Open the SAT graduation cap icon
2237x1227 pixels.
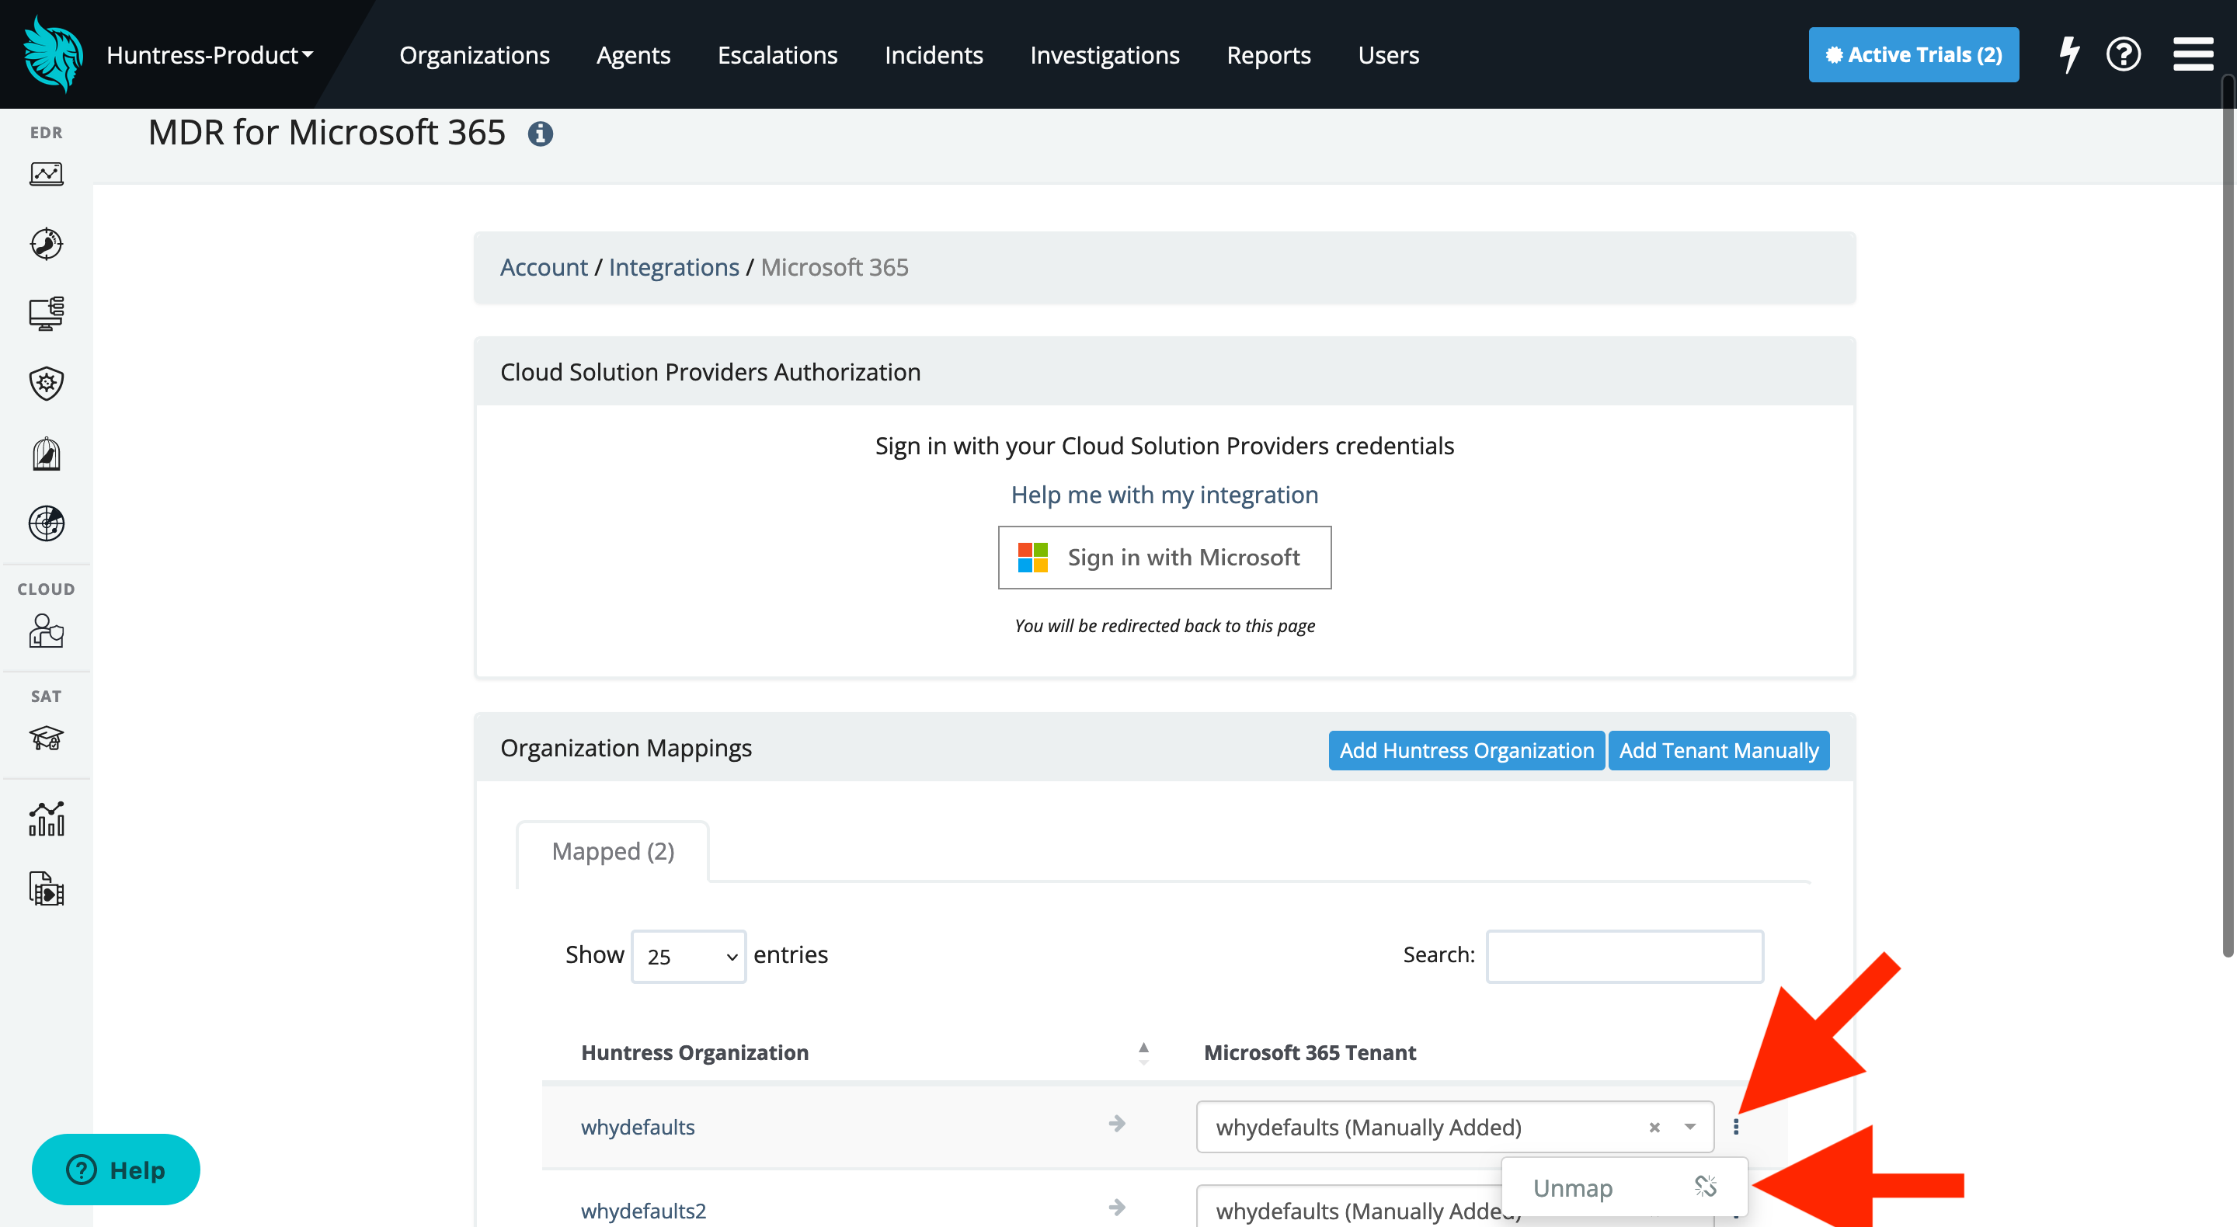point(46,738)
